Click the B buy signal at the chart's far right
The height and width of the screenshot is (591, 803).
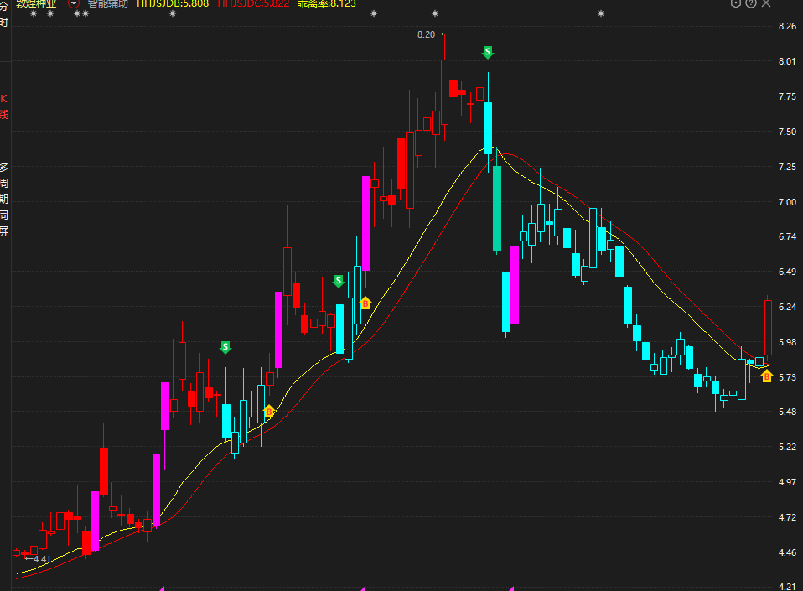pos(767,376)
